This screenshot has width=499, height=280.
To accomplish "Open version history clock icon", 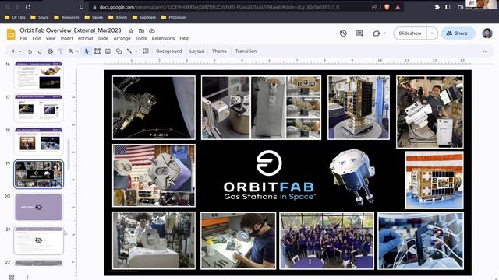I will tap(343, 33).
